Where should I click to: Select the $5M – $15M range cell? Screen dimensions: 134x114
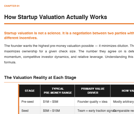pos(58,110)
